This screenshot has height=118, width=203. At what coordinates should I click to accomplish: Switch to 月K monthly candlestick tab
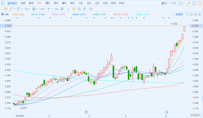coord(56,3)
